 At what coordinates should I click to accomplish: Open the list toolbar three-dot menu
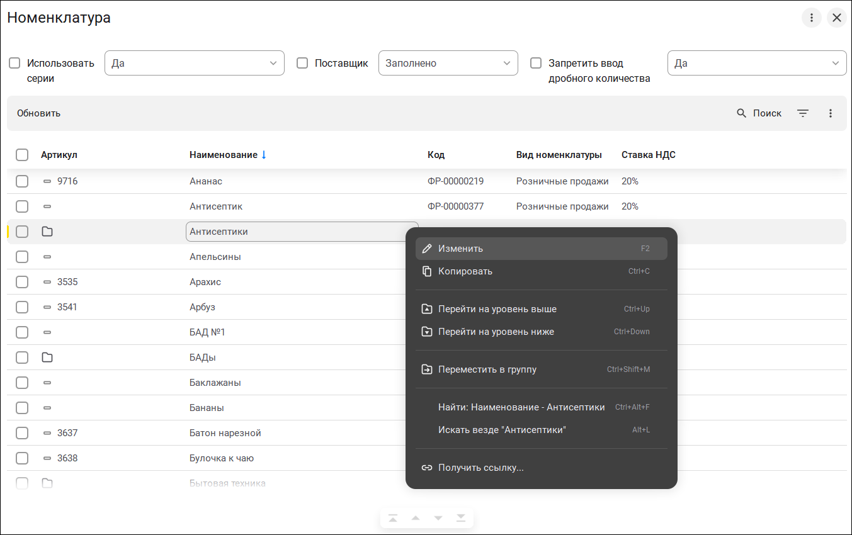coord(831,113)
